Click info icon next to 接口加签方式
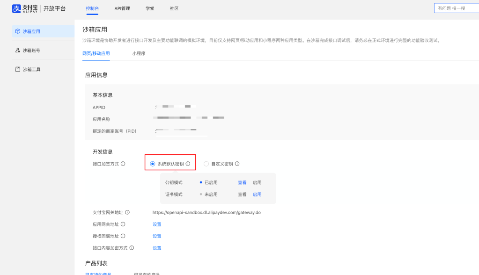The height and width of the screenshot is (275, 479). pos(123,164)
